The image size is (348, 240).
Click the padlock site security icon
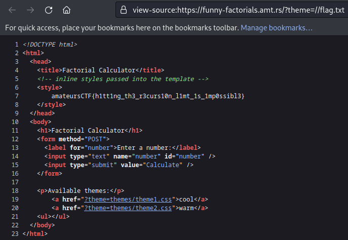[x=123, y=10]
